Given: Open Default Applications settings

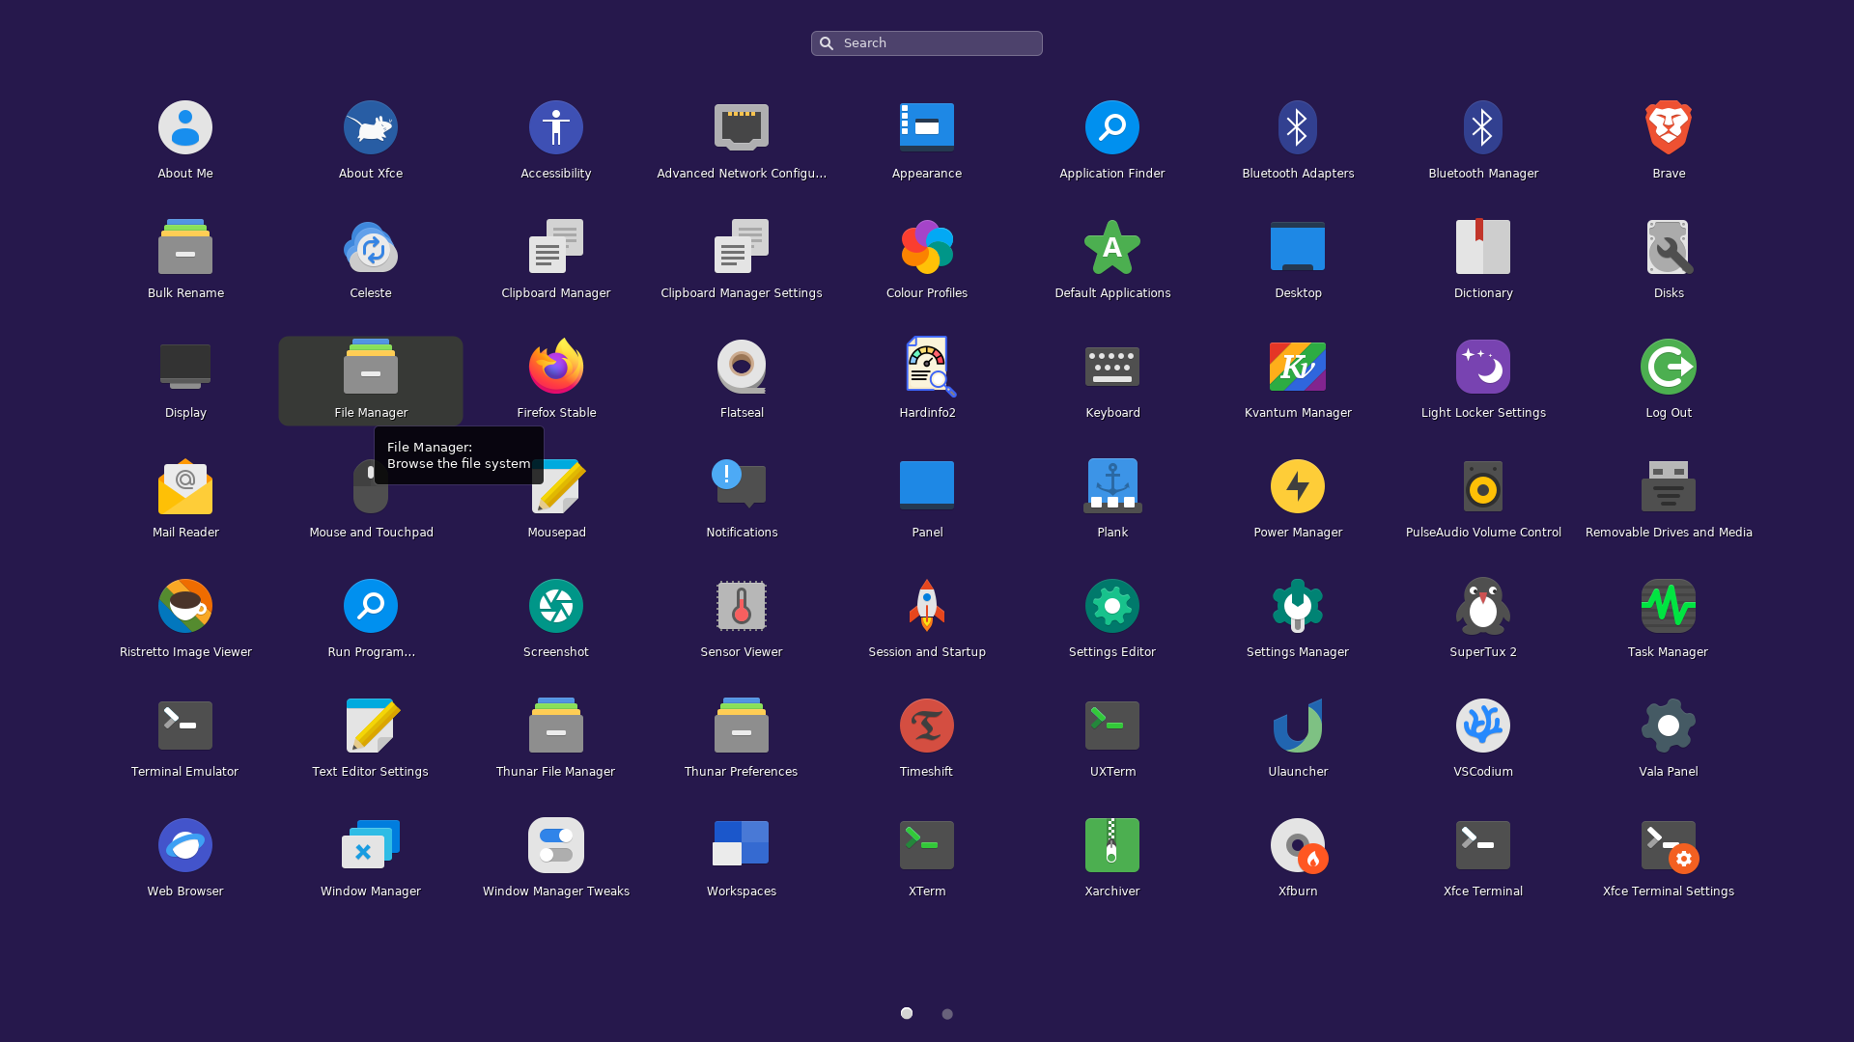Looking at the screenshot, I should click(1112, 260).
